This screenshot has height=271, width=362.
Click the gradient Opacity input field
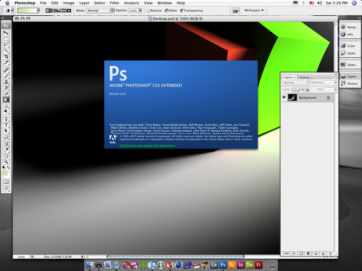pos(133,10)
